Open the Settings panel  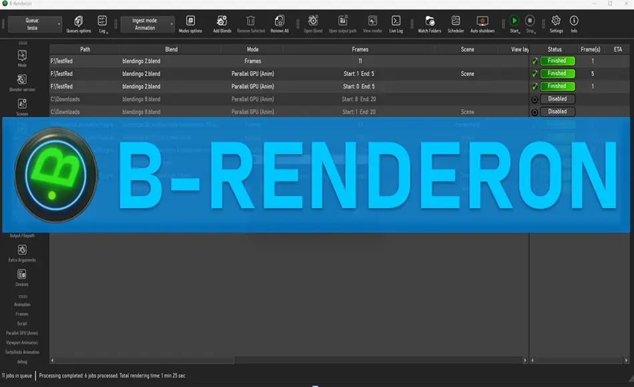click(556, 22)
